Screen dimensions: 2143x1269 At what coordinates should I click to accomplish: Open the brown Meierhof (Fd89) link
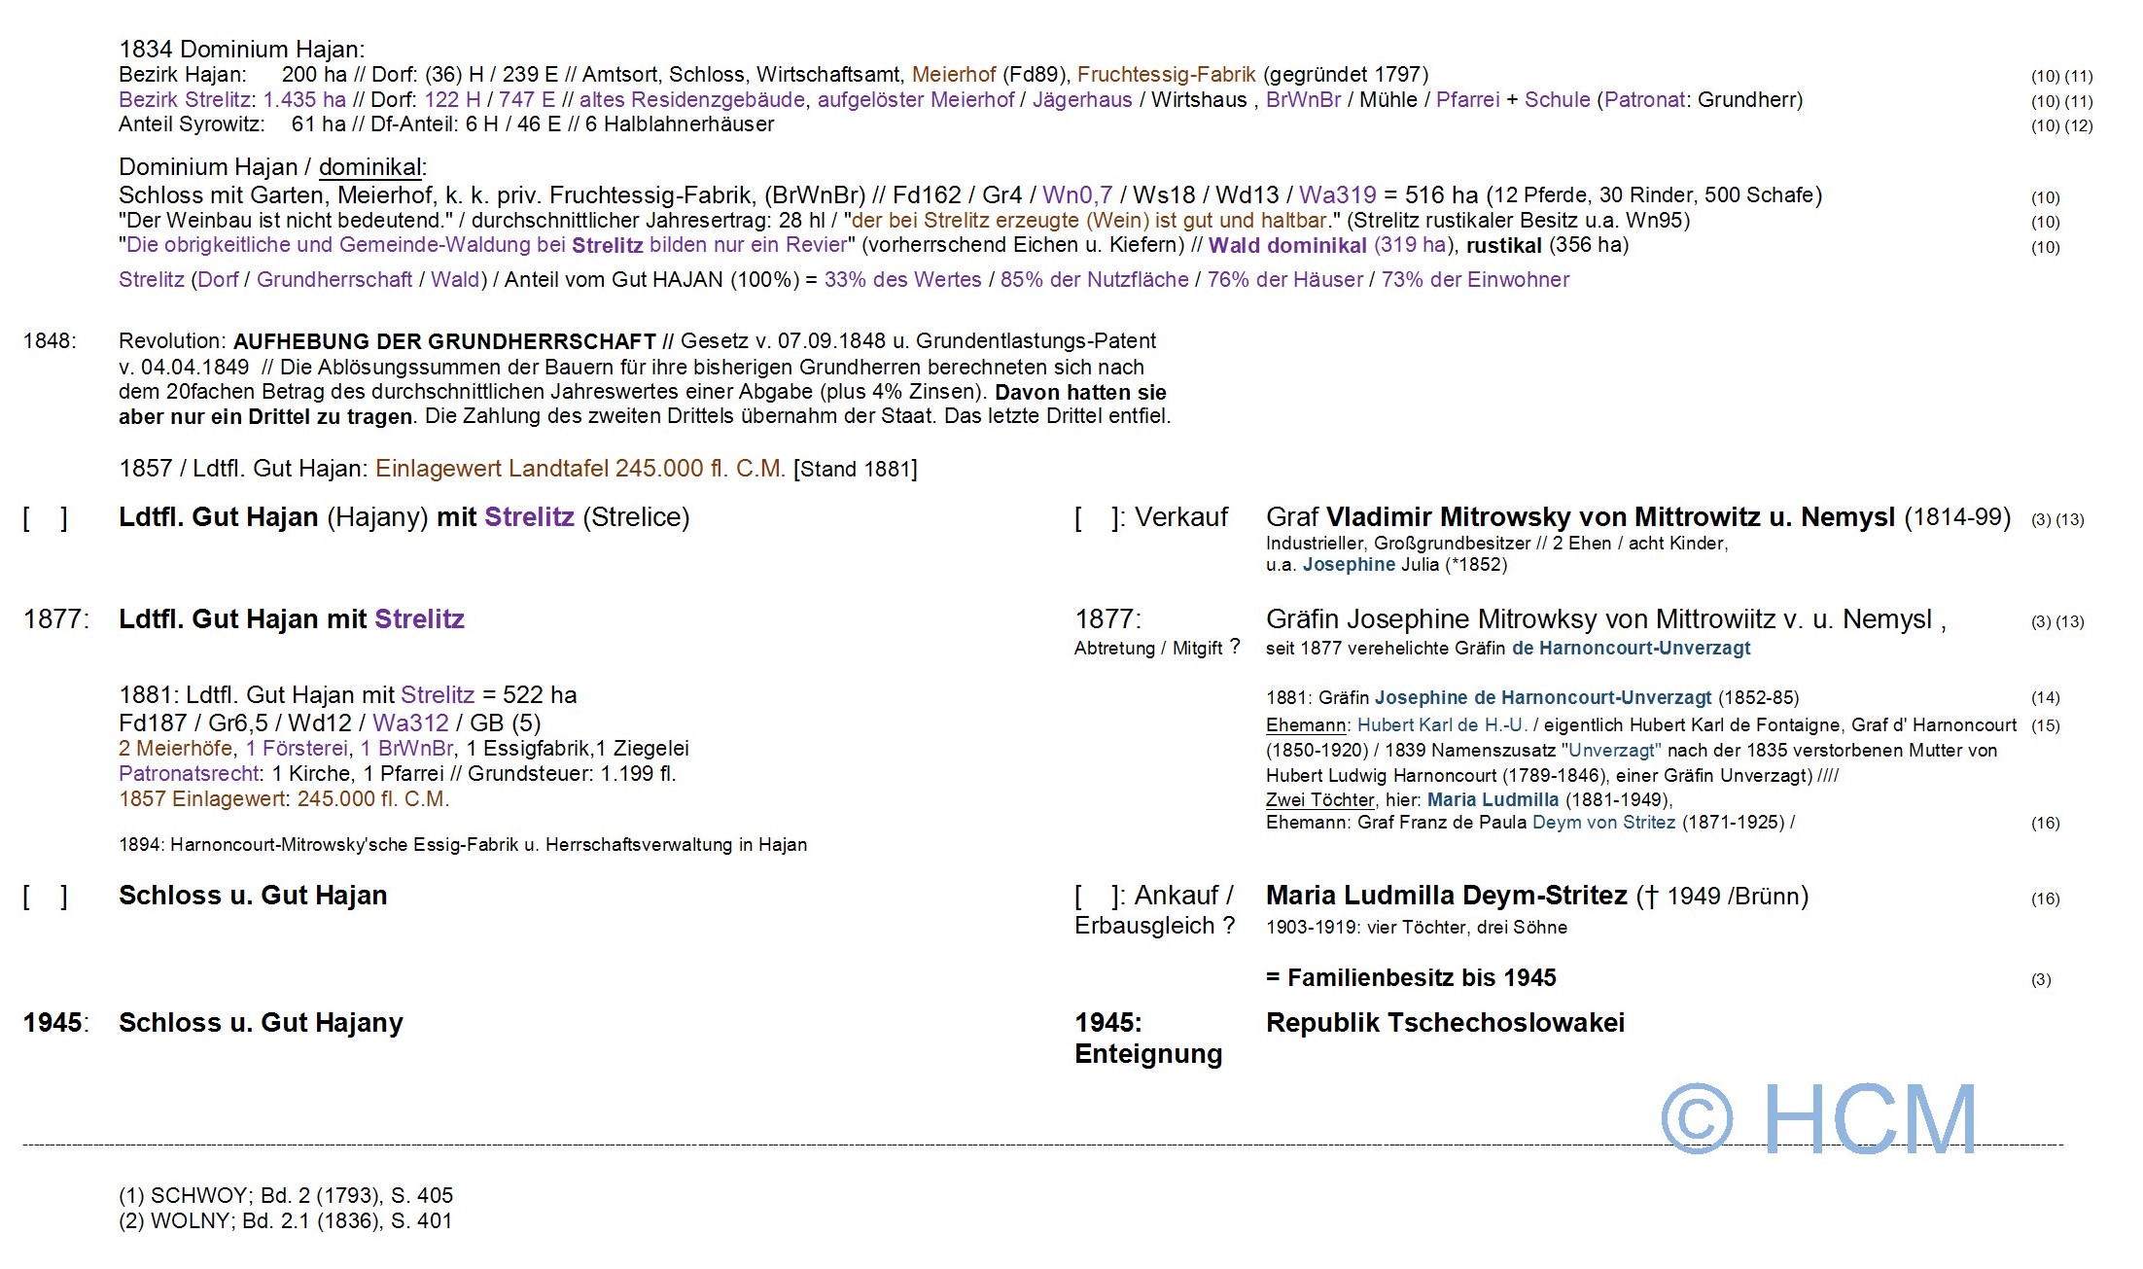point(953,75)
